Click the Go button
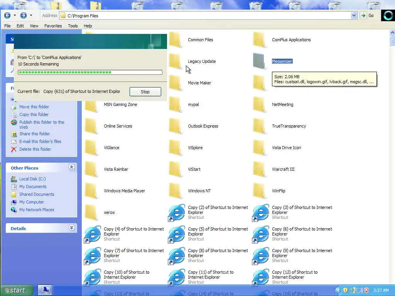This screenshot has height=296, width=395. click(x=368, y=15)
